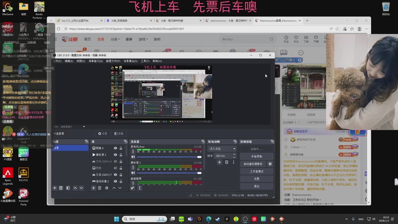The image size is (398, 224).
Task: Expand Douyu 游戏 dropdown in browser nav
Action: click(x=143, y=39)
